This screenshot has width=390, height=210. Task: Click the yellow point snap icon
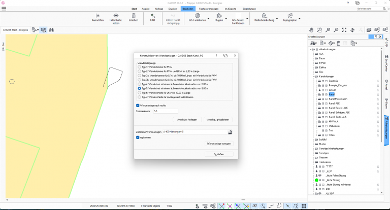[246, 206]
